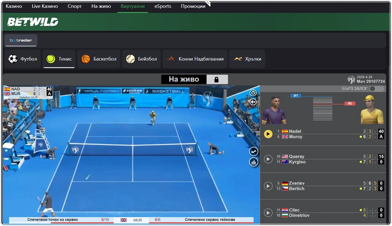The image size is (392, 226).
Task: Click the 6/10 service points value
Action: [105, 220]
